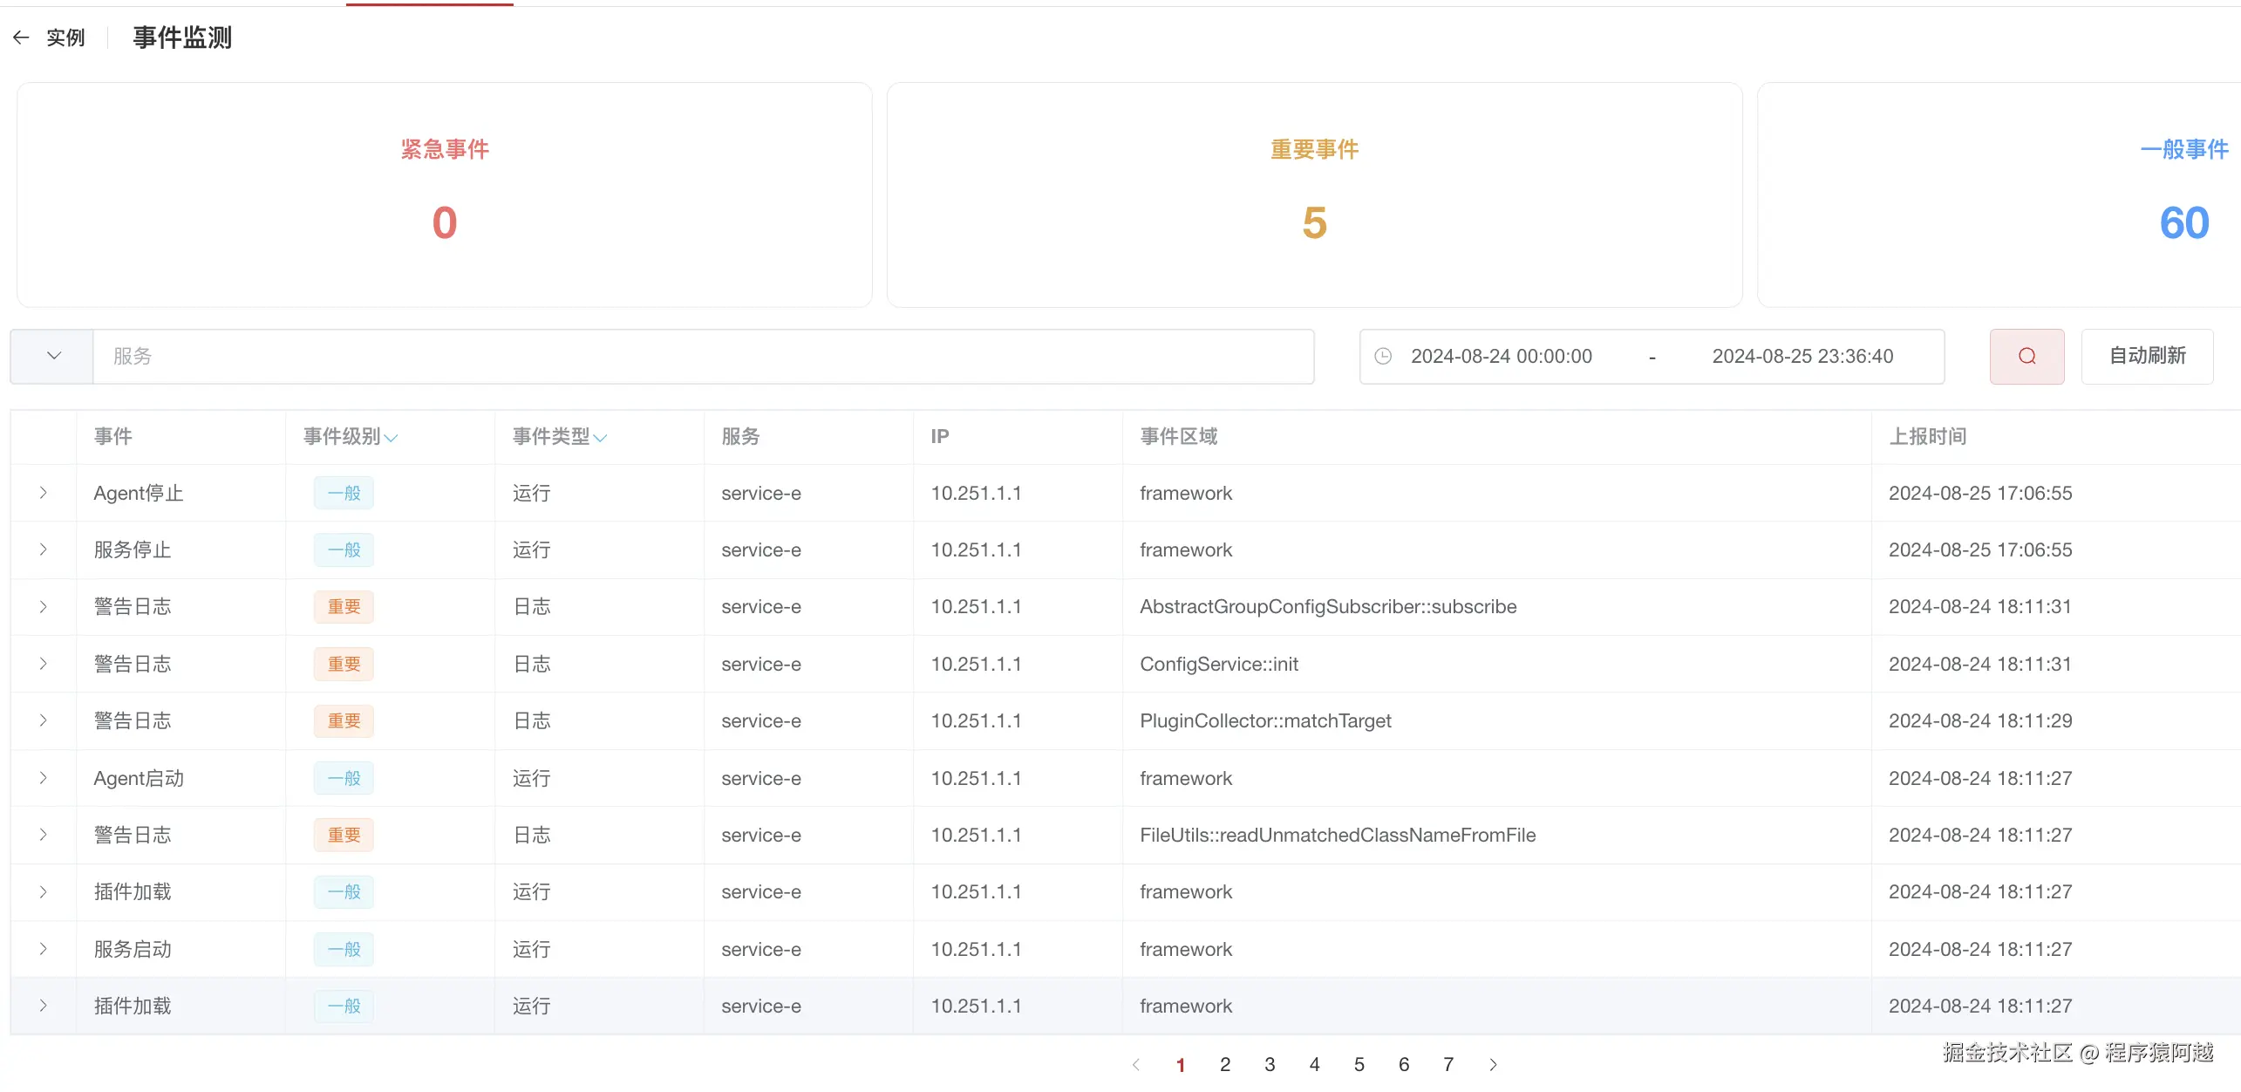Open the 事件类型 column filter dropdown
The image size is (2241, 1092).
click(600, 438)
